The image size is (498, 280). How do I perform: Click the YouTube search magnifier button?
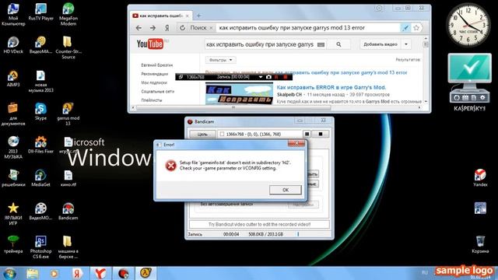[x=338, y=45]
